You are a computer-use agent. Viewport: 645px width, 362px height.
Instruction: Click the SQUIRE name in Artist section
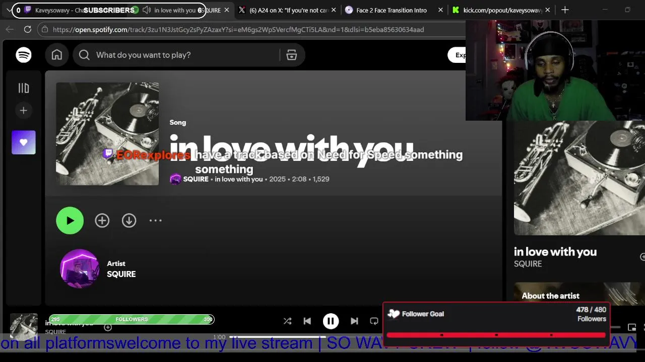[x=121, y=274]
